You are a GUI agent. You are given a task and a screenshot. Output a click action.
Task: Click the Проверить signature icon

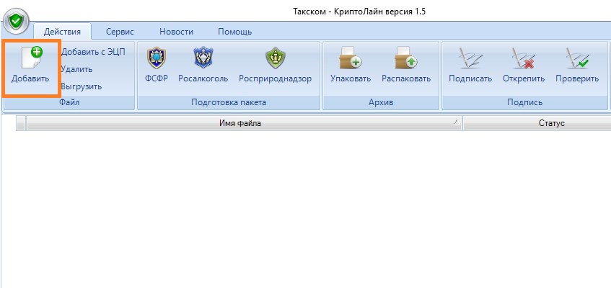[x=577, y=58]
